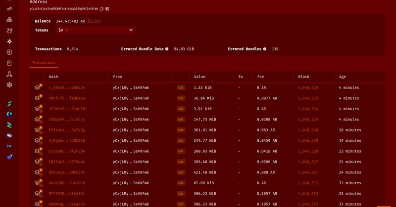Viewport: 396px width, 207px height.
Task: Click bundle icon on the Er3Pqou row
Action: pos(38,151)
